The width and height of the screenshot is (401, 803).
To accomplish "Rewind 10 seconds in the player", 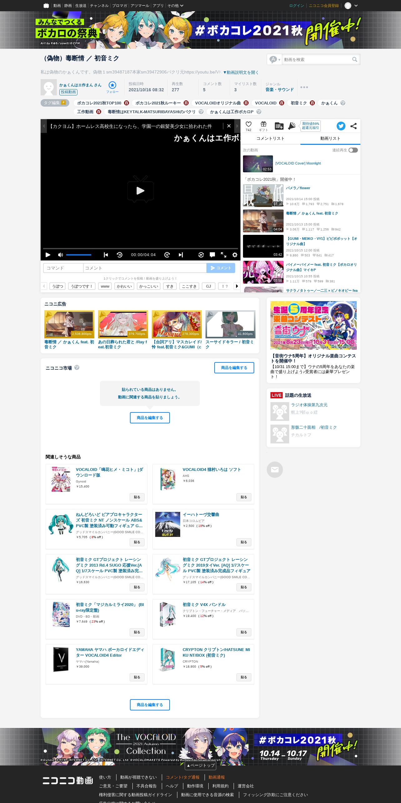I will point(120,255).
